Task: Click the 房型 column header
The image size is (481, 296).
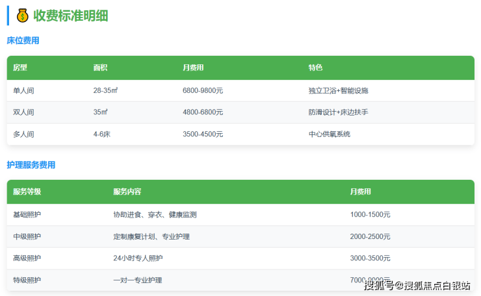Action: click(20, 68)
